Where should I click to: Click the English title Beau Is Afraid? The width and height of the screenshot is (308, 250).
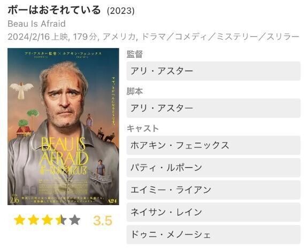pyautogui.click(x=36, y=24)
